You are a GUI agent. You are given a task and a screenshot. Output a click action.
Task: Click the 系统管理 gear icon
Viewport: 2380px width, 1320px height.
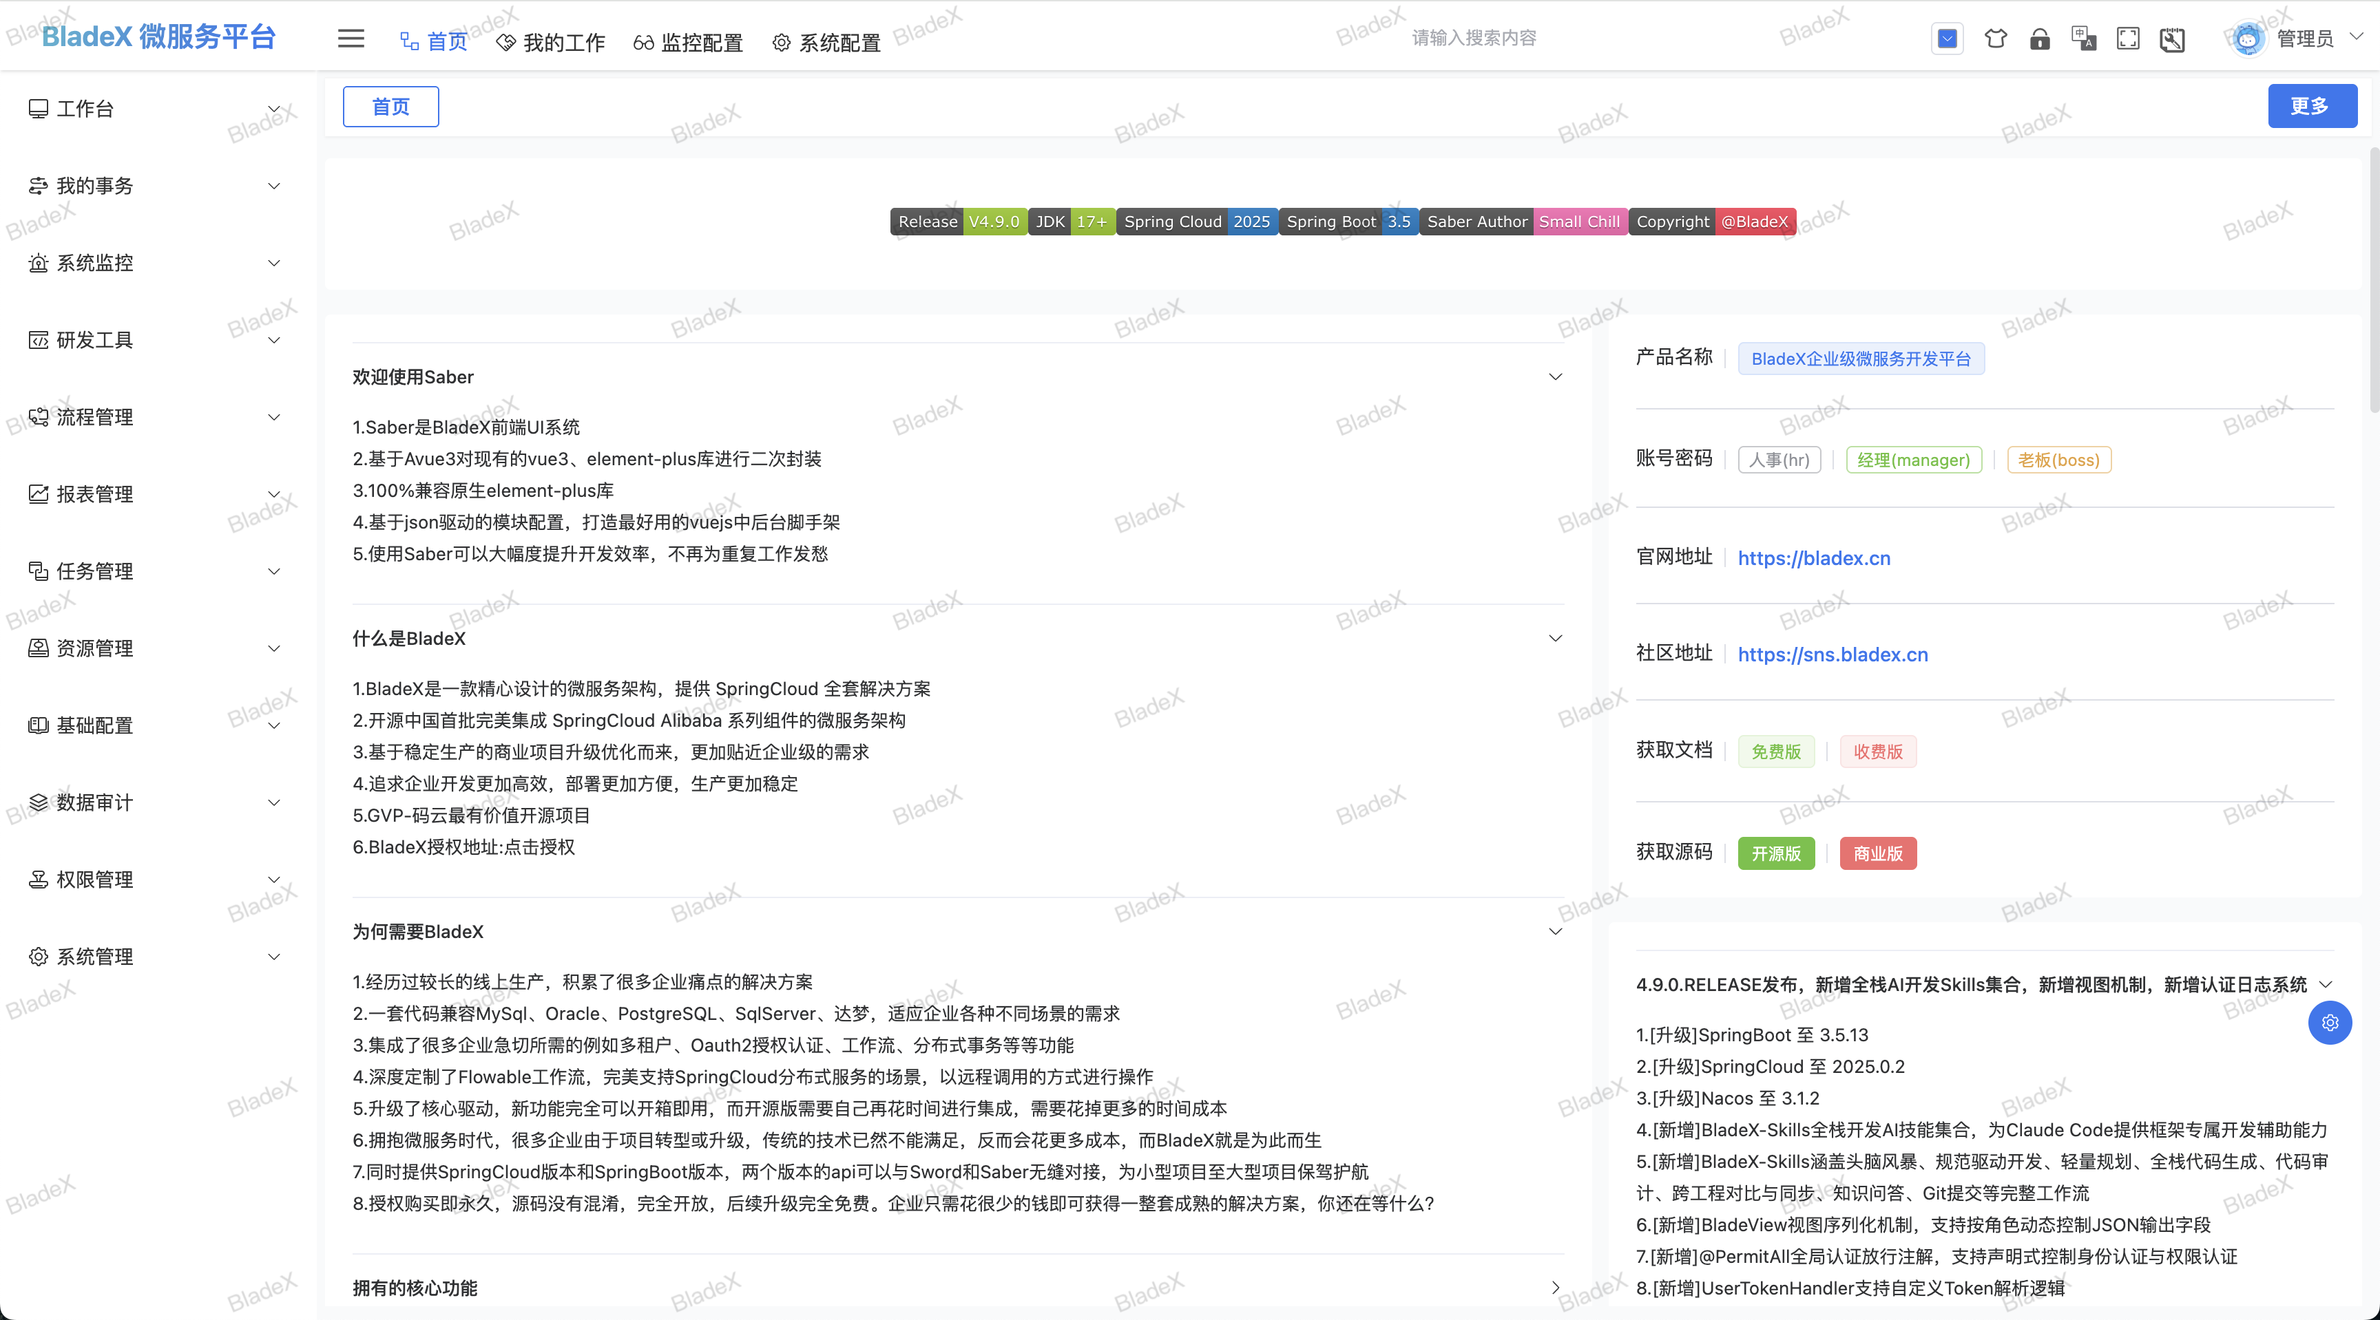[x=38, y=957]
